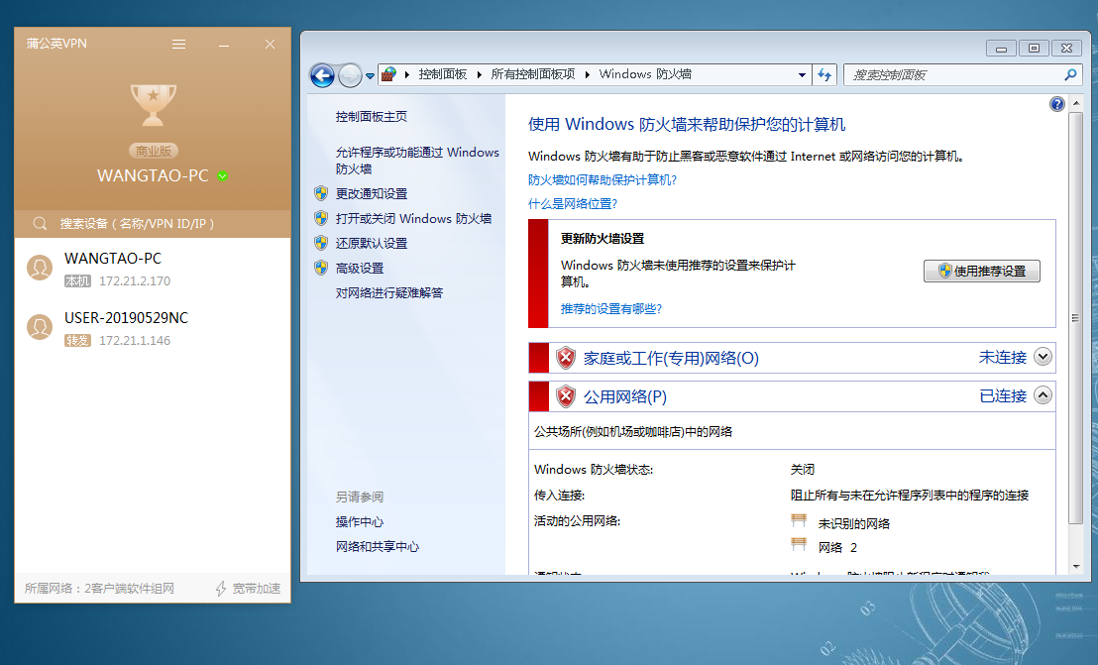Click the WANGTAO-PC device avatar icon
This screenshot has height=665, width=1098.
point(40,268)
